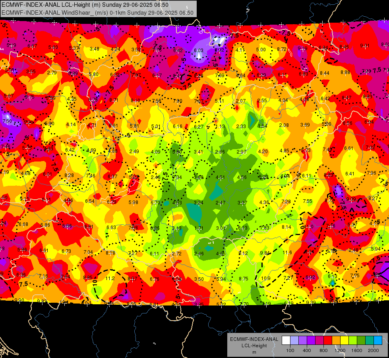
Task: Click the legend scale value 2000
Action: (374, 350)
